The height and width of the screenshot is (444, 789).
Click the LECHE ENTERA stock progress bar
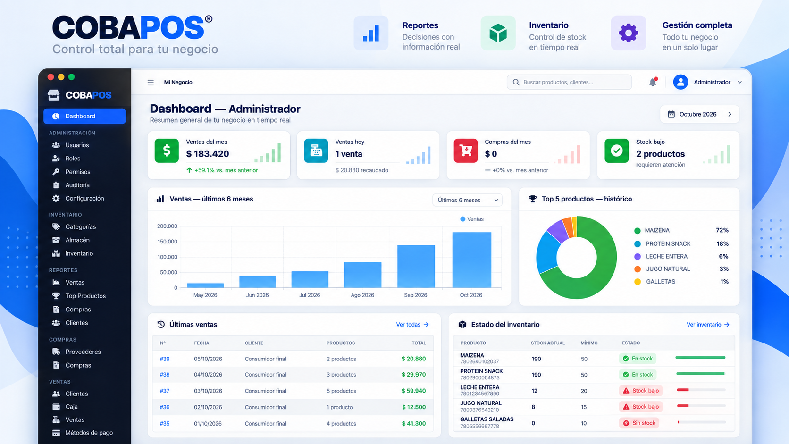(701, 390)
